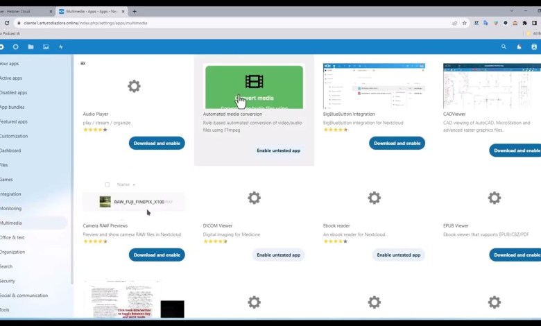Screen dimensions: 541x326
Task: Reload the browser page
Action: 6,23
